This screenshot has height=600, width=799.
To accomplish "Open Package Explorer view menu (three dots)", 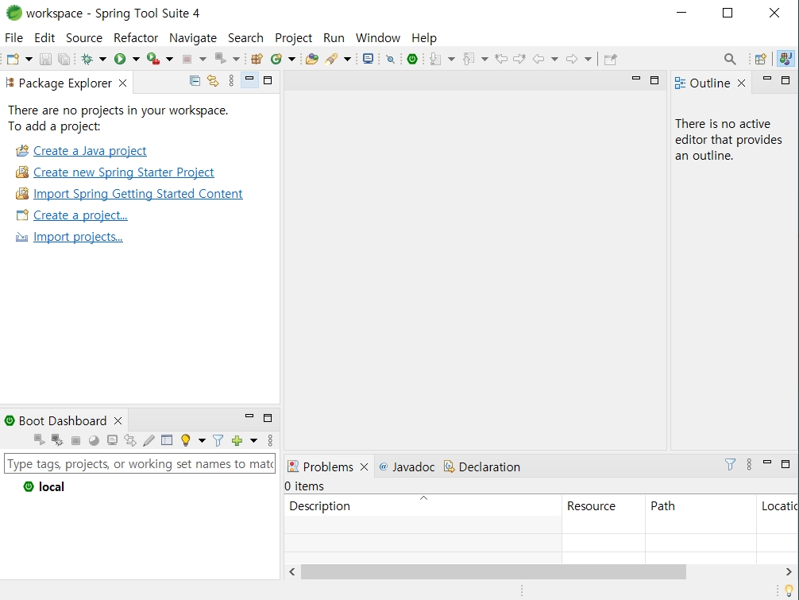I will click(x=231, y=80).
